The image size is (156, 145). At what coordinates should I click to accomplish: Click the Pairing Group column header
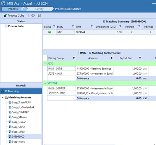(x=62, y=58)
